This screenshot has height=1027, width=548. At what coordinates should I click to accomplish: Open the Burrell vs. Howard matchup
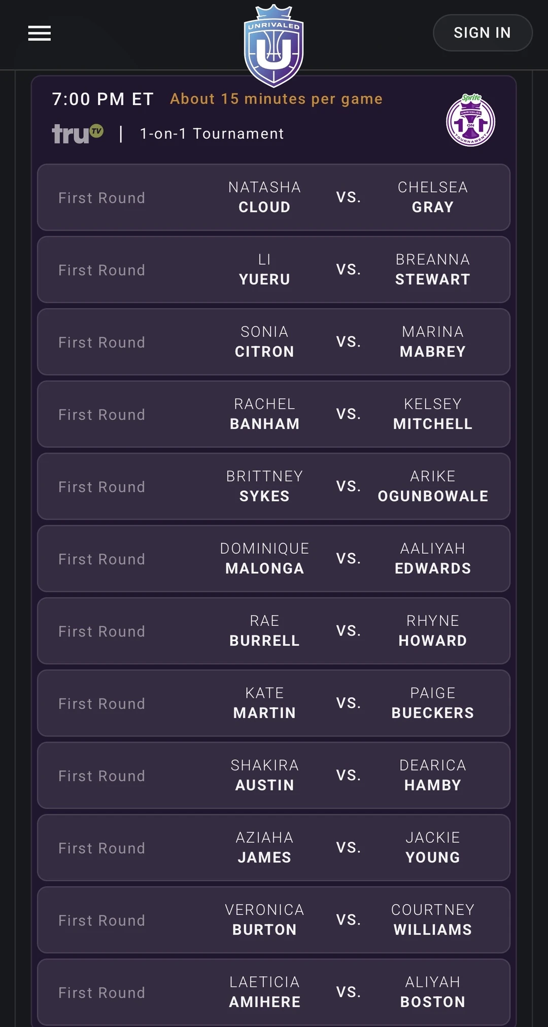point(273,631)
